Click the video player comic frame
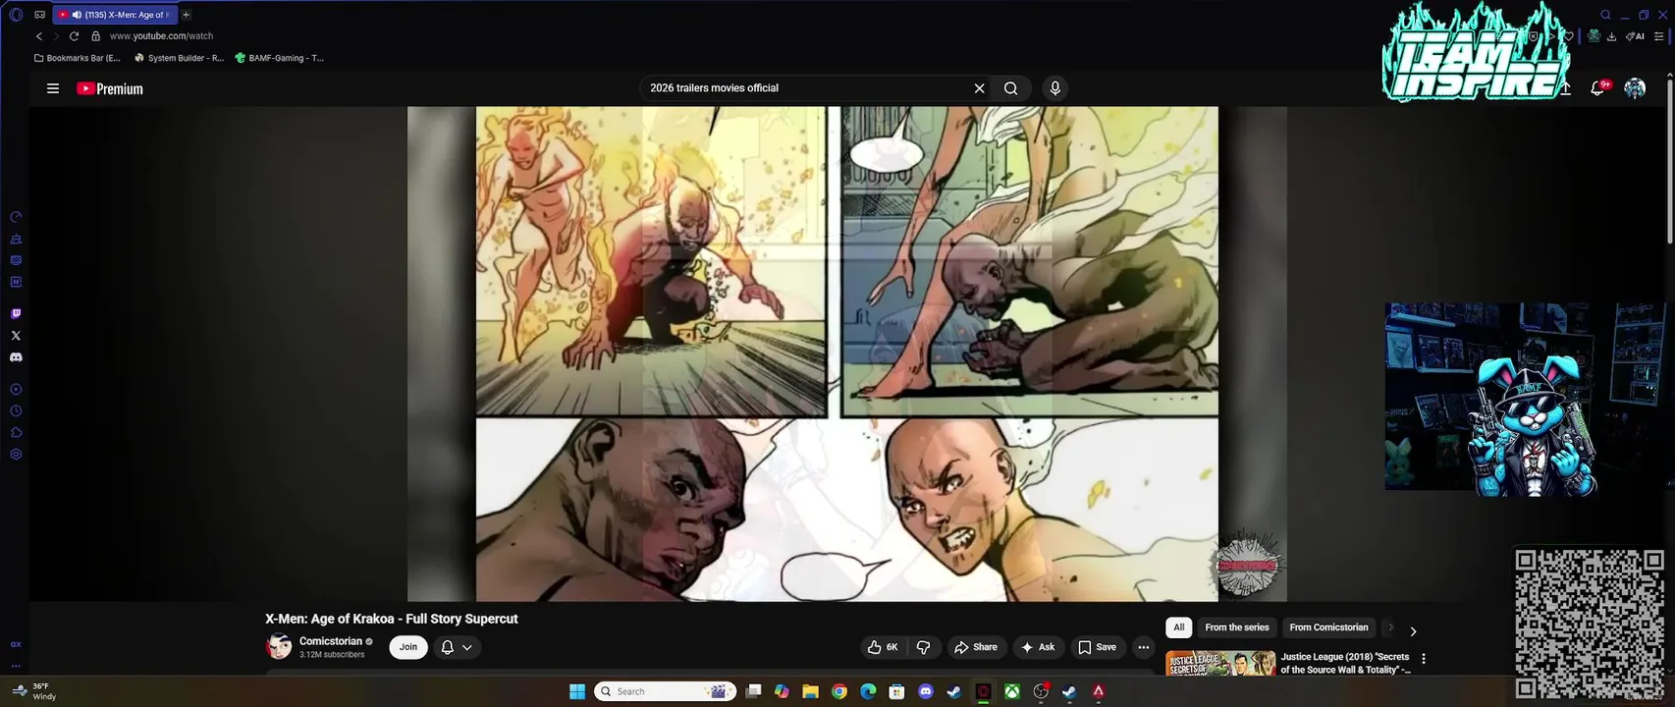Image resolution: width=1675 pixels, height=707 pixels. tap(846, 353)
